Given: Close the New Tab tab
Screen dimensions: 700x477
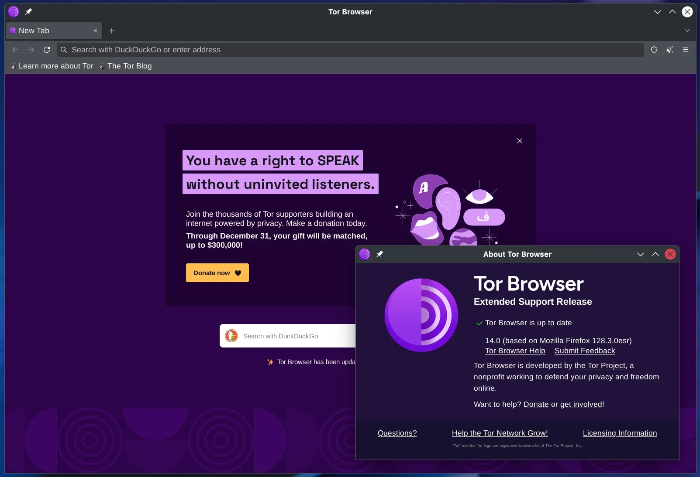Looking at the screenshot, I should click(95, 31).
